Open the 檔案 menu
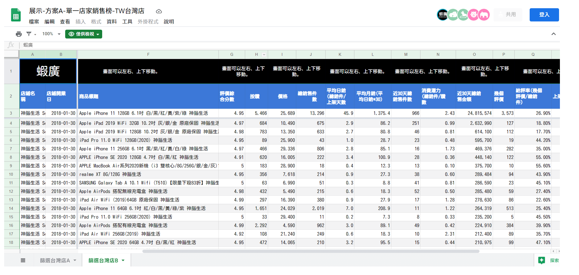This screenshot has height=275, width=579. click(x=34, y=22)
